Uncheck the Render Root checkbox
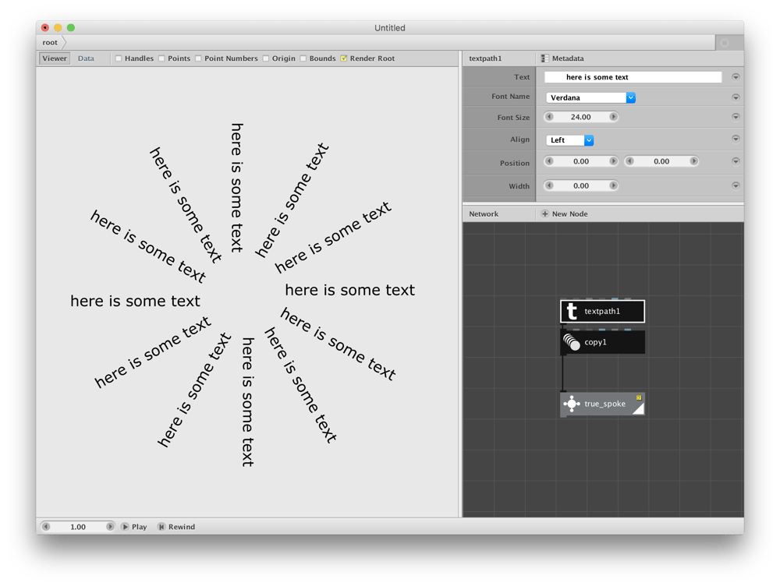 click(344, 58)
